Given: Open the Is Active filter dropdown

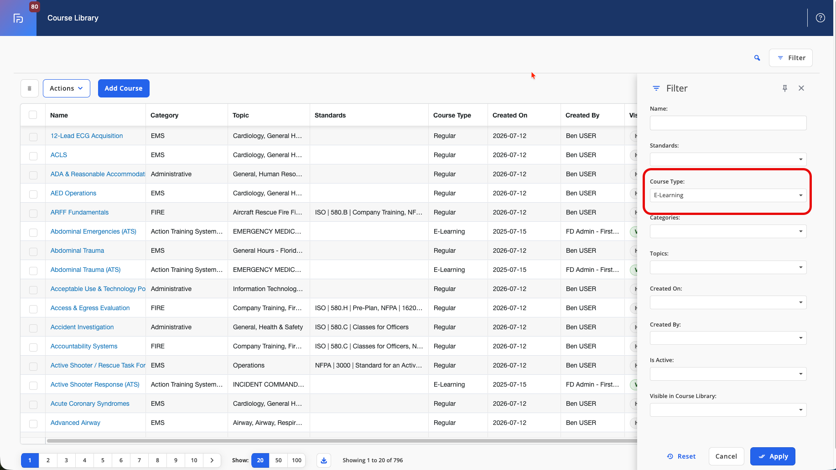Looking at the screenshot, I should pyautogui.click(x=728, y=374).
